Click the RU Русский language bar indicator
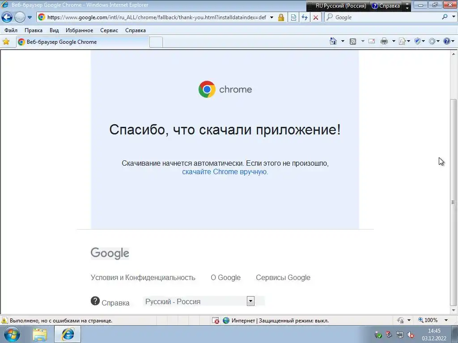Image resolution: width=458 pixels, height=343 pixels. 340,6
